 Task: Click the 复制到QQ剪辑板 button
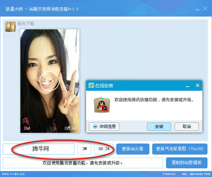click(187, 163)
